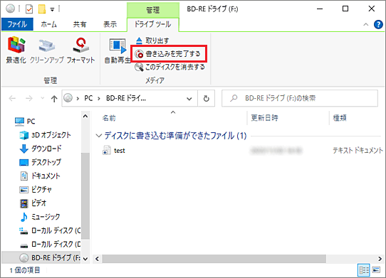
Task: Eject disc with 取り出す
Action: click(x=152, y=41)
